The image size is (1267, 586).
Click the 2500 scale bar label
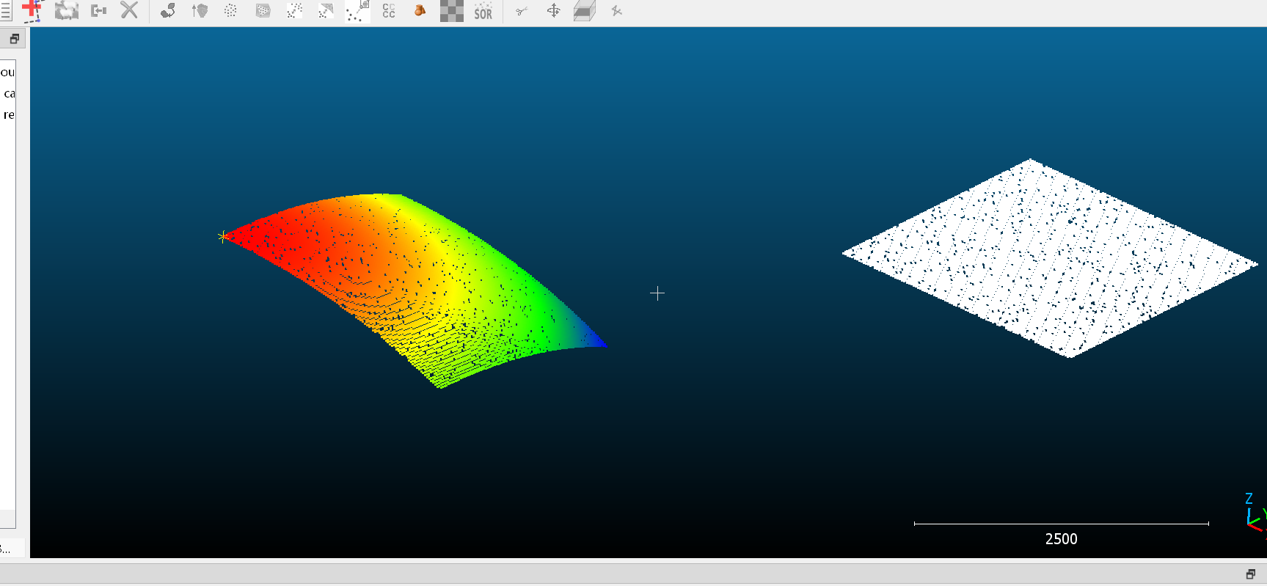[1061, 539]
